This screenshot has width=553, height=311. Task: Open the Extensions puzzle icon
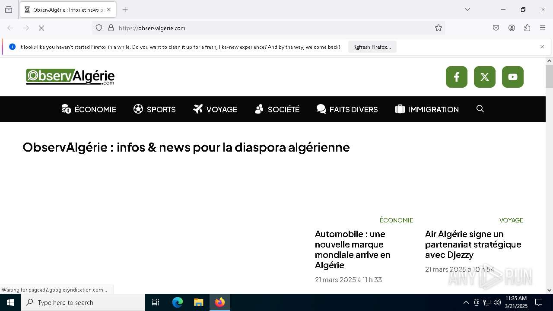tap(527, 28)
